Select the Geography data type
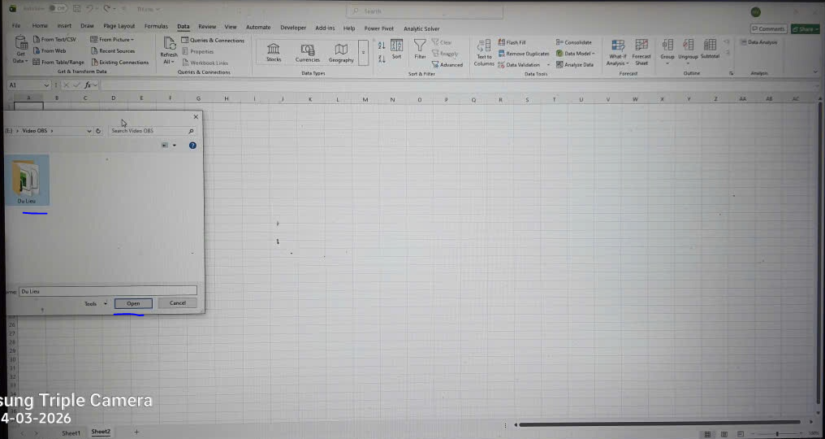The image size is (825, 439). (341, 52)
